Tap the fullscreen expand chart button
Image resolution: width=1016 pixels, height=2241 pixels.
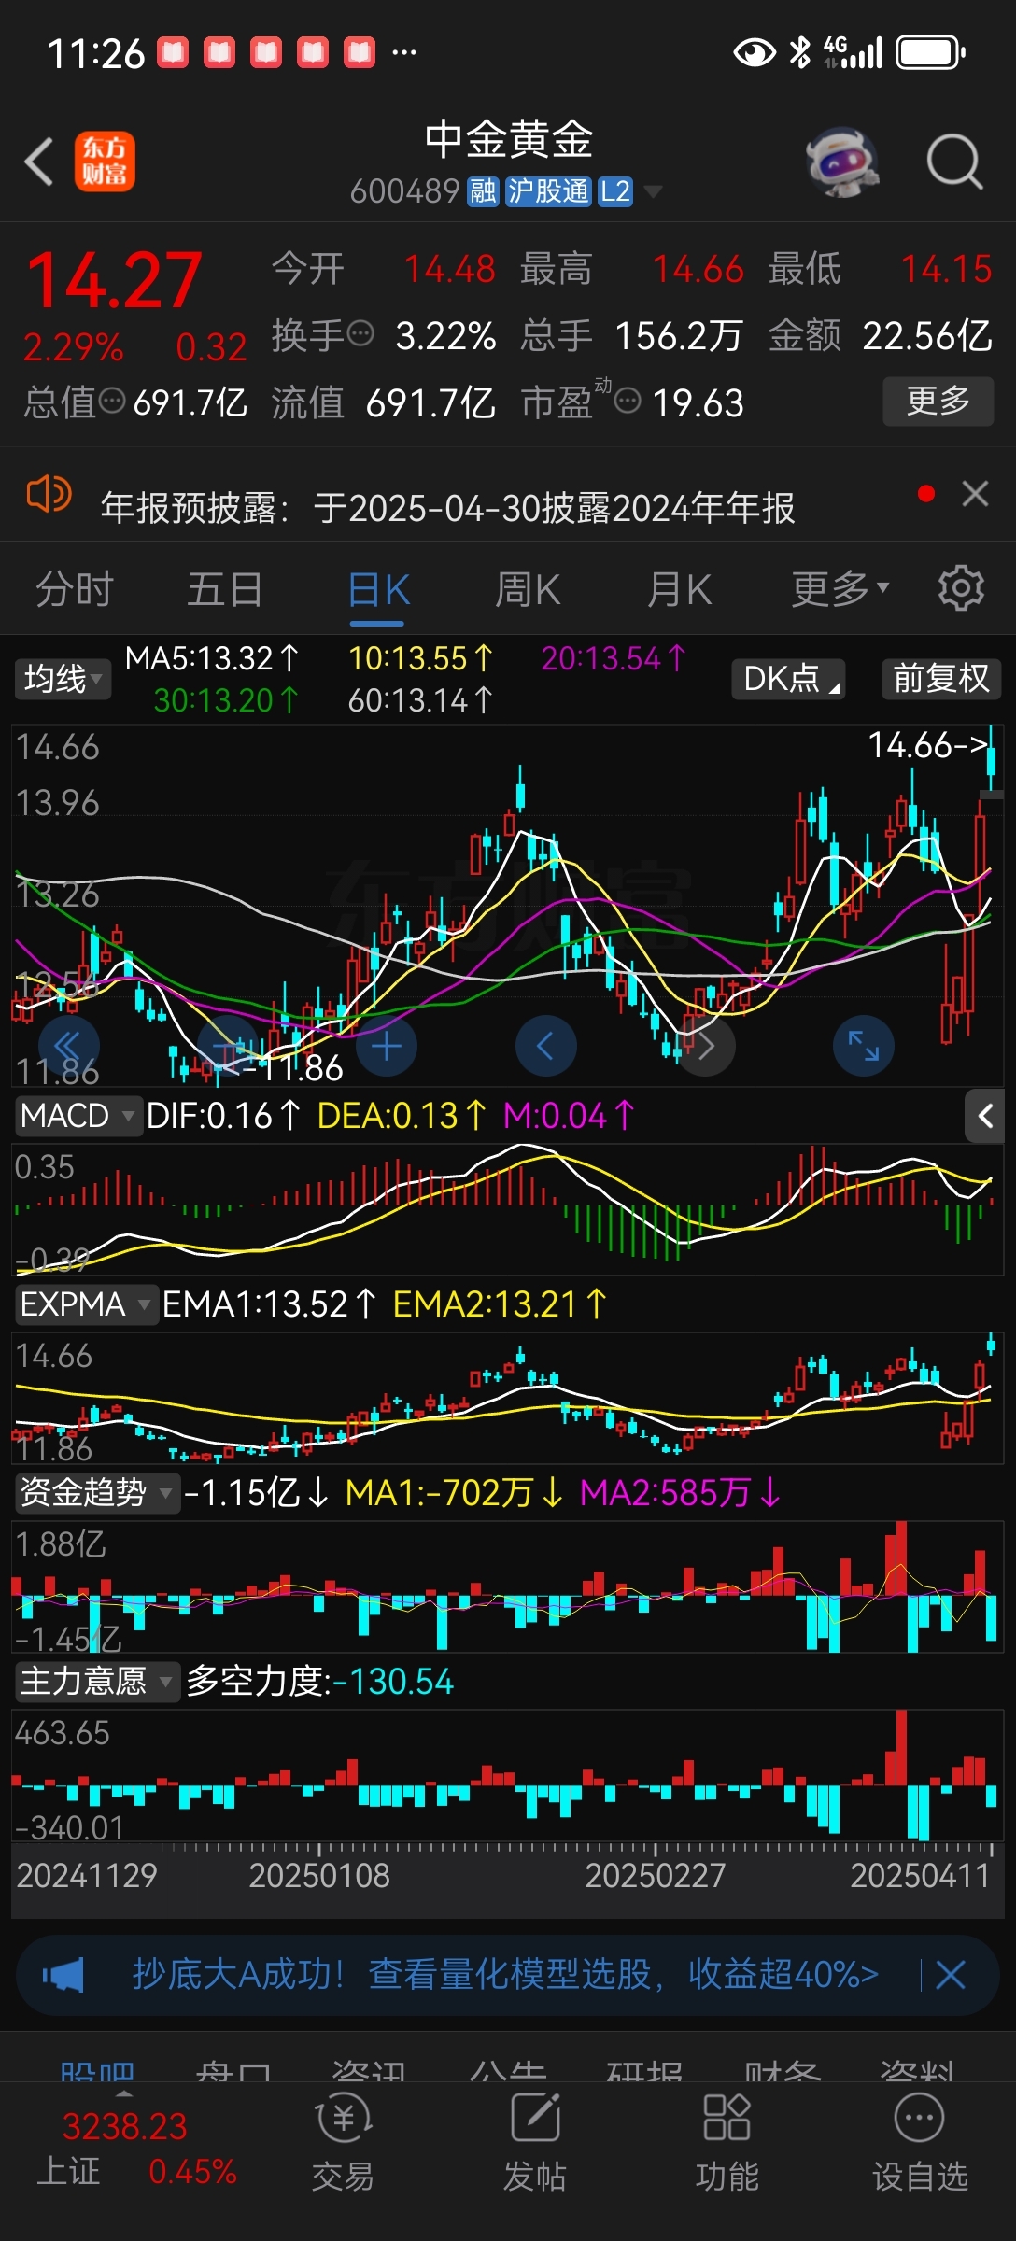[864, 1046]
